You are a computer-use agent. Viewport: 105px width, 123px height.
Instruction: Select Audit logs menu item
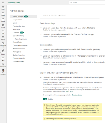[16, 29]
